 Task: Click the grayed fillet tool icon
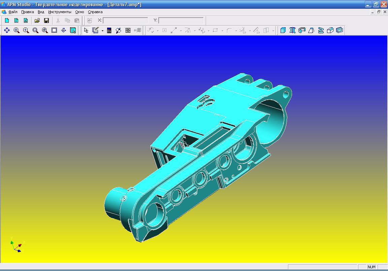click(229, 30)
